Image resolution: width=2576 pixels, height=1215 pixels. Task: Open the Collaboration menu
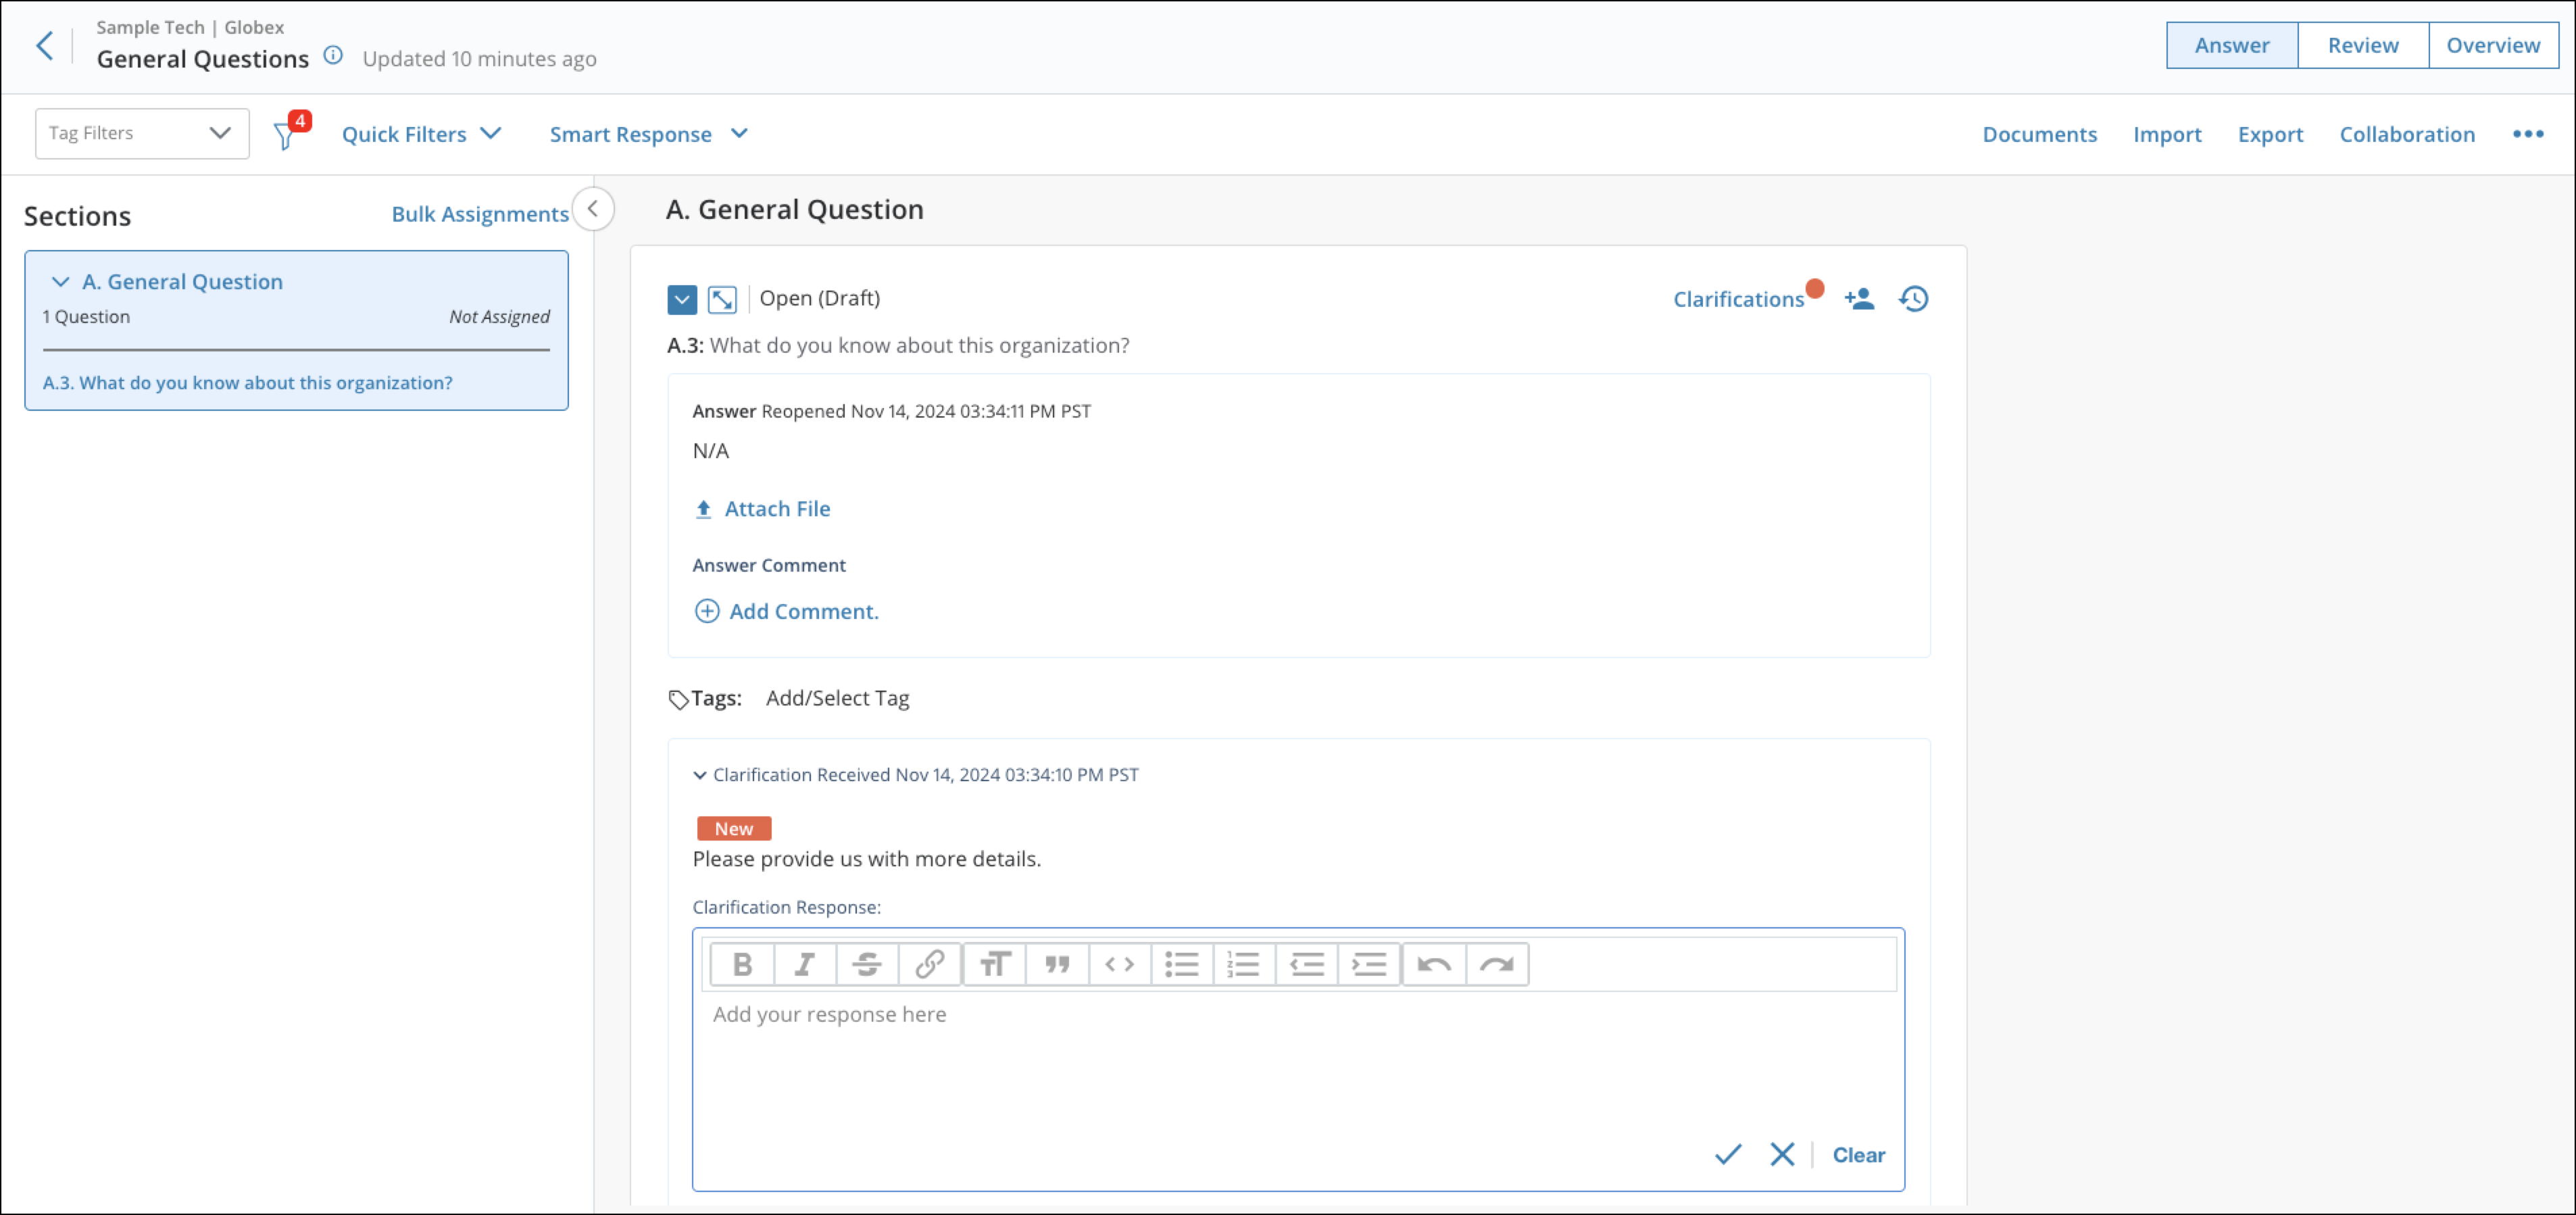[x=2407, y=134]
